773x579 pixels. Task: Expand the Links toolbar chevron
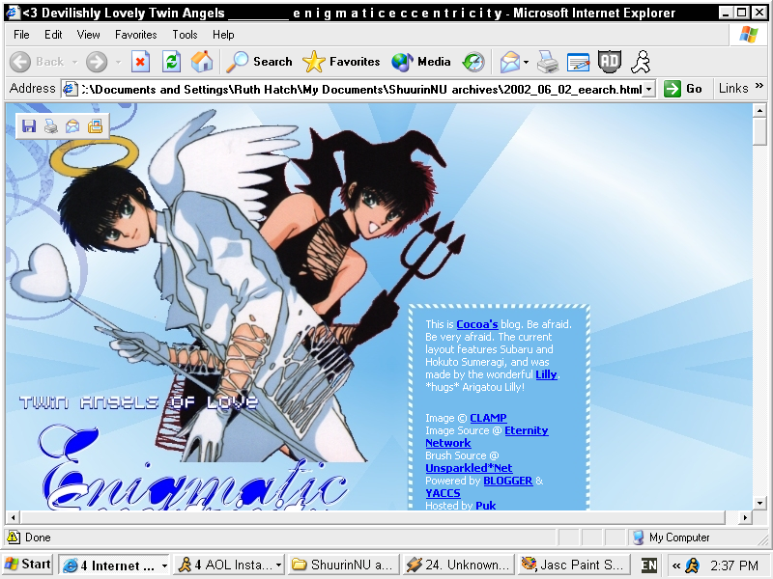(759, 86)
